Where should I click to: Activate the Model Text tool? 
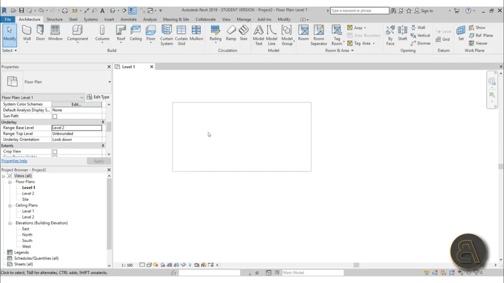258,35
